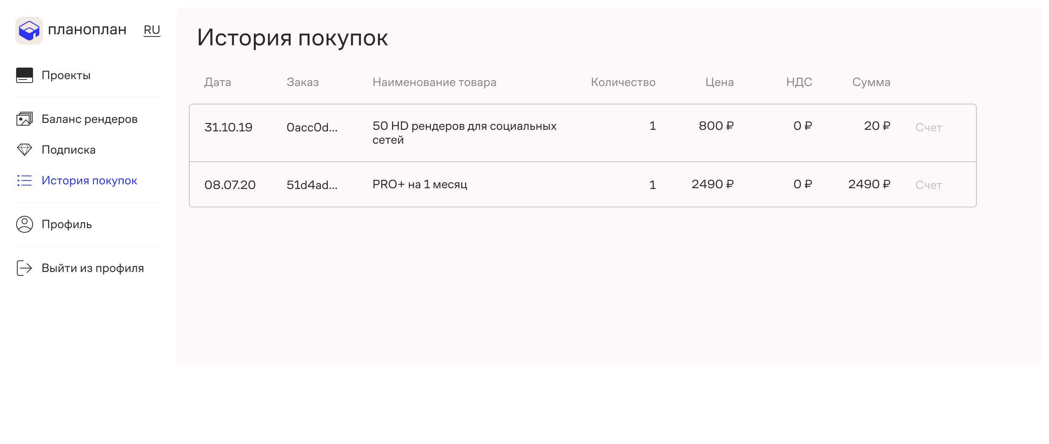Click order number 0acc0d... in table
The image size is (1049, 444).
(312, 128)
